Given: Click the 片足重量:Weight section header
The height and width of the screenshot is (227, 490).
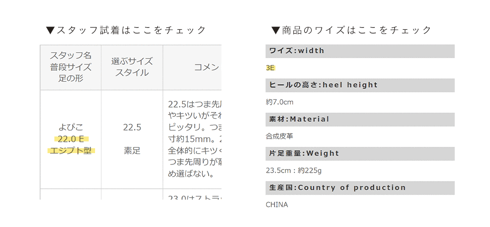Looking at the screenshot, I should (360, 154).
